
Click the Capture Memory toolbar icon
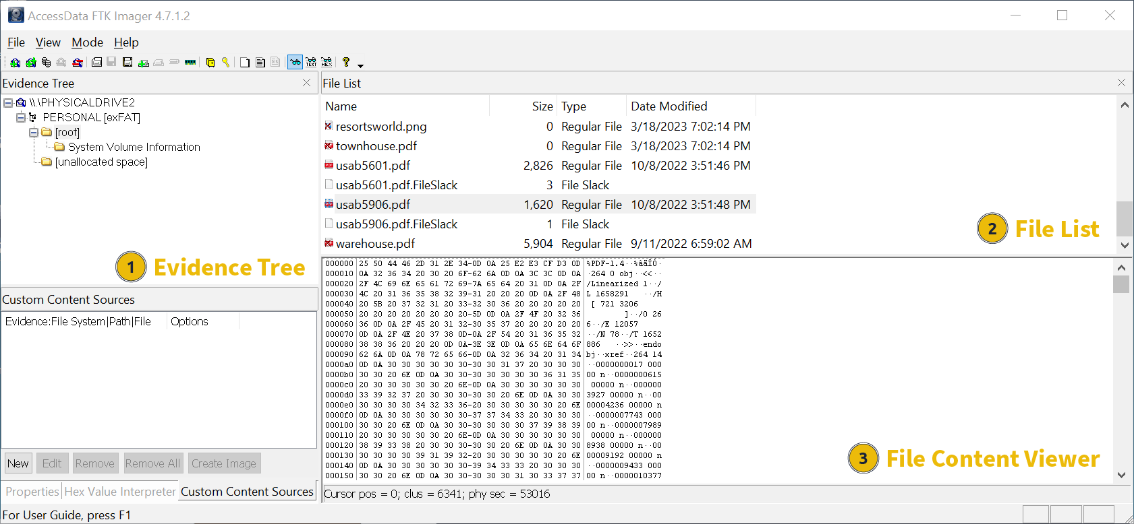pyautogui.click(x=190, y=63)
